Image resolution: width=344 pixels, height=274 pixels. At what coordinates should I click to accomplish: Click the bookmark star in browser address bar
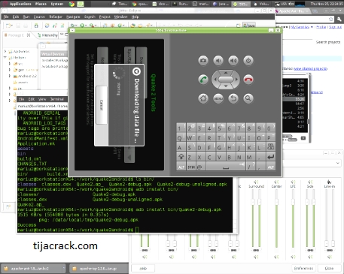pyautogui.click(x=331, y=19)
